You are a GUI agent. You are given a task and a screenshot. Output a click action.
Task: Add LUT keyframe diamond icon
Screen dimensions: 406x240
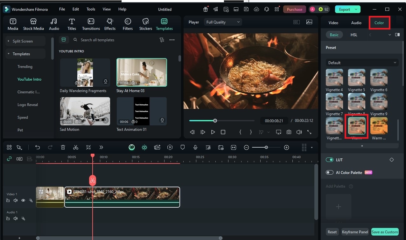392,160
